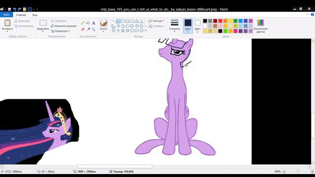Choose the Four-point star shape
This screenshot has height=177, width=315.
(x=118, y=30)
